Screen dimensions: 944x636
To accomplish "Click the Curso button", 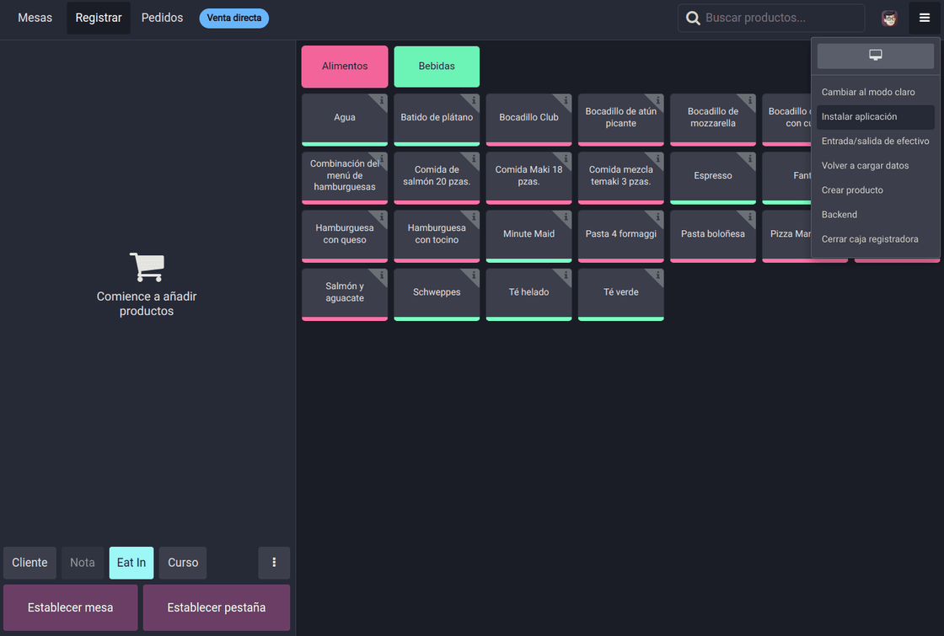I will pos(183,563).
